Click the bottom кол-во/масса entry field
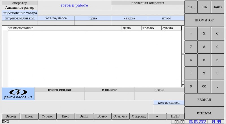Image resolution: width=226 pixels, height=124 pixels. (x=169, y=109)
